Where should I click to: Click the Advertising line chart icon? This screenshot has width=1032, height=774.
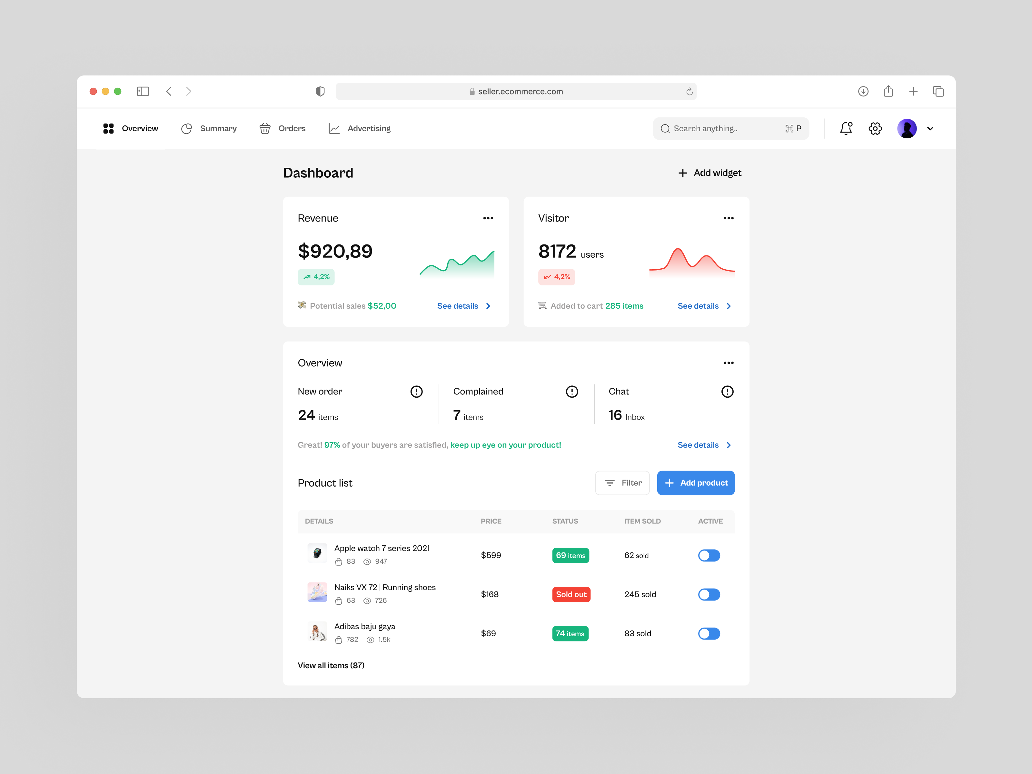[334, 128]
